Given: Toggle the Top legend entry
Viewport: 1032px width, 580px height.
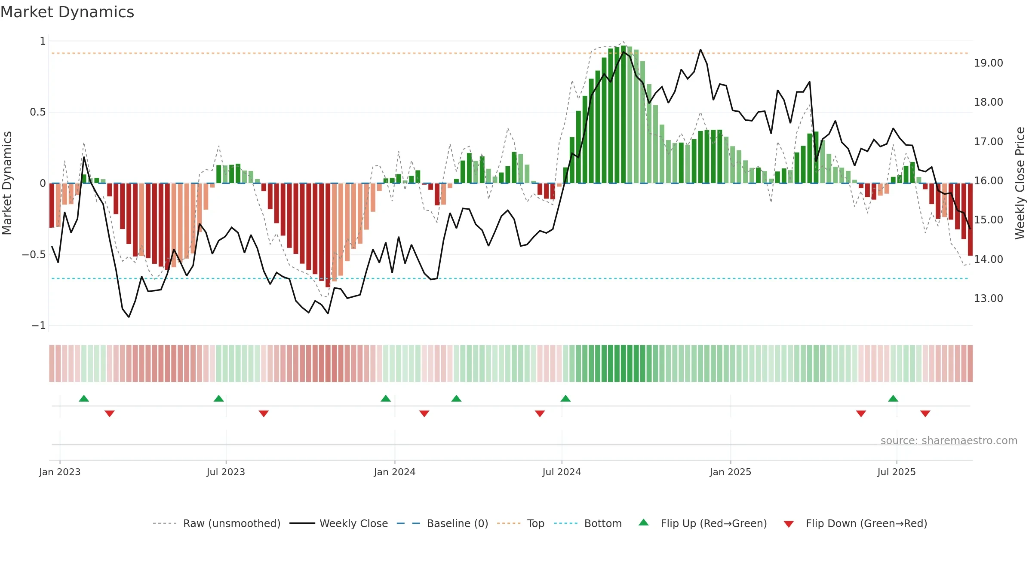Looking at the screenshot, I should click(520, 524).
